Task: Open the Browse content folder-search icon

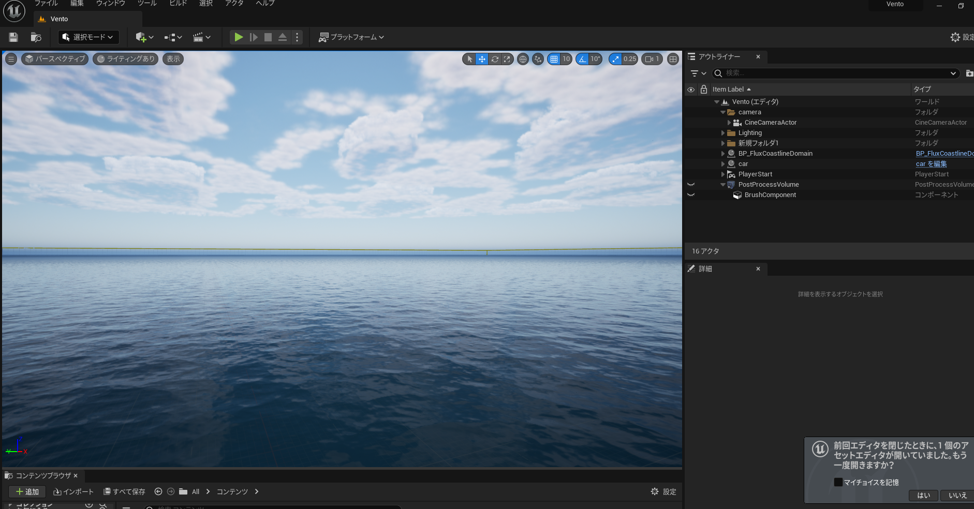Action: pos(36,37)
